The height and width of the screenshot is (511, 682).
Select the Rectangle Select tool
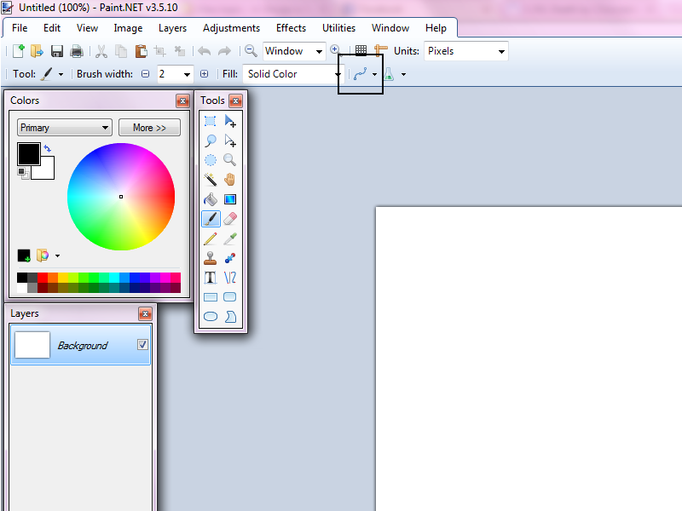pyautogui.click(x=210, y=121)
